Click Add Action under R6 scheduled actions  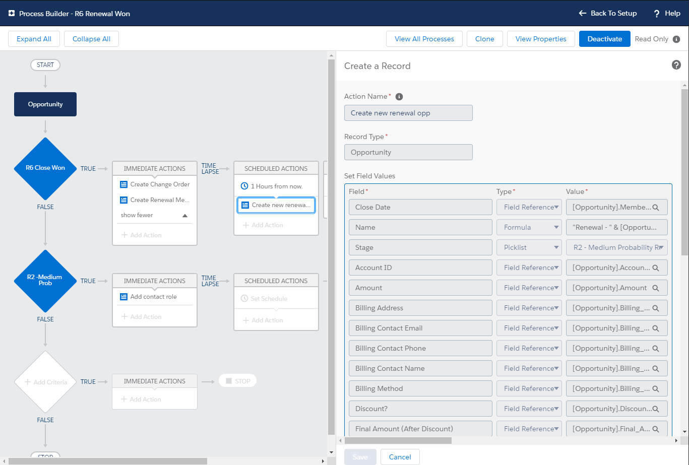[263, 225]
